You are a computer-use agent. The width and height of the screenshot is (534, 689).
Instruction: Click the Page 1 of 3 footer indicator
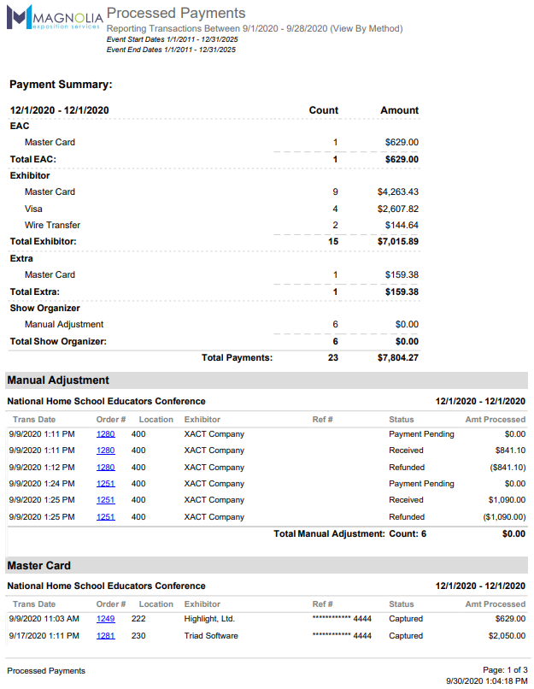[x=504, y=670]
